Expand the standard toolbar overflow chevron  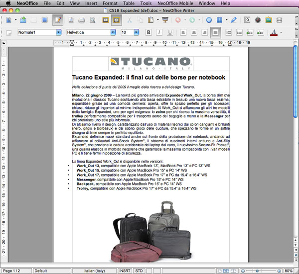click(296, 17)
